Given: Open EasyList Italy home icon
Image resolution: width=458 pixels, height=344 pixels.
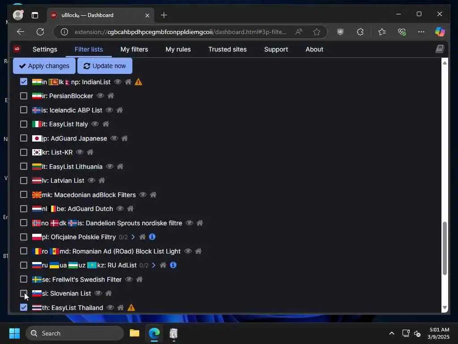Looking at the screenshot, I should [106, 124].
